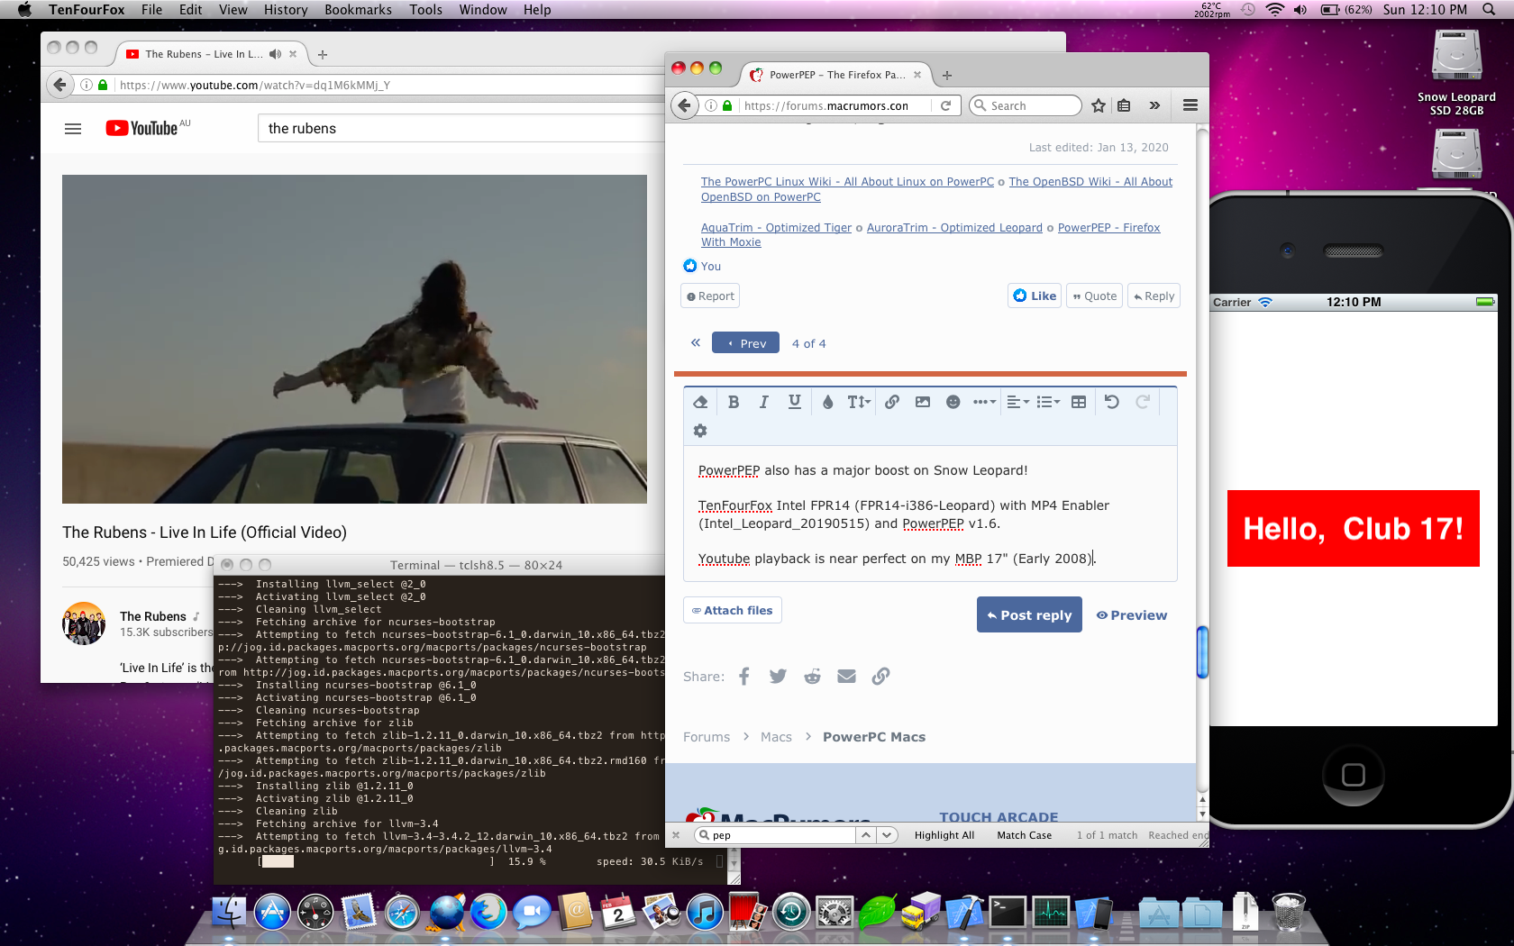This screenshot has height=946, width=1514.
Task: Expand the more options ellipsis dropdown
Action: [984, 402]
